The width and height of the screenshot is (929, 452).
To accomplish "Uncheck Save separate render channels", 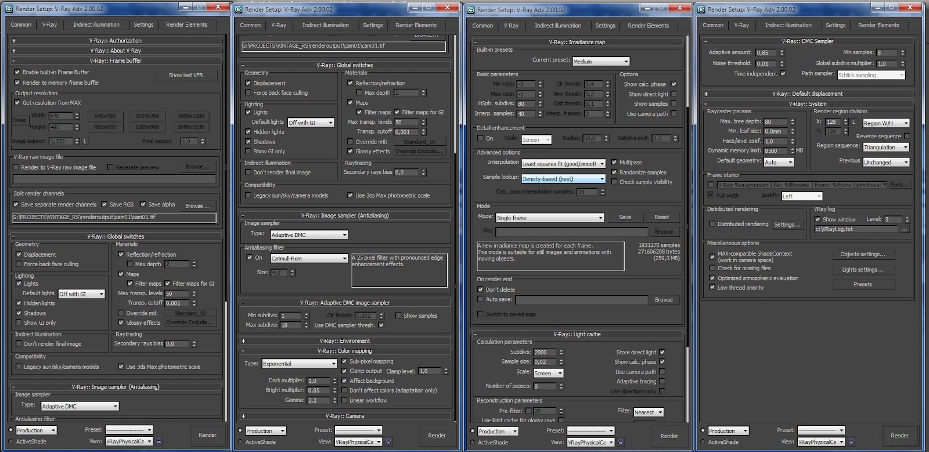I will [x=16, y=205].
